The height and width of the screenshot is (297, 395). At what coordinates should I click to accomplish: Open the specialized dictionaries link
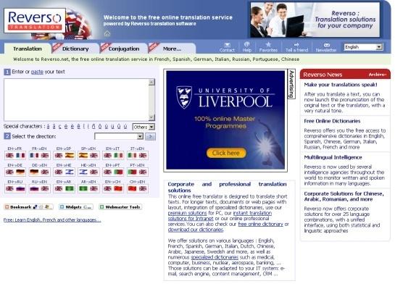pos(215,257)
